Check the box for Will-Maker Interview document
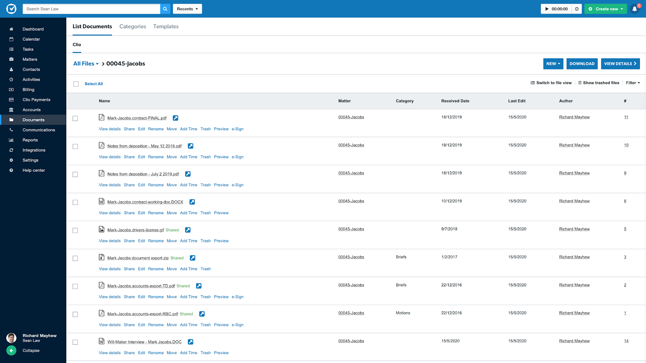 pyautogui.click(x=75, y=342)
